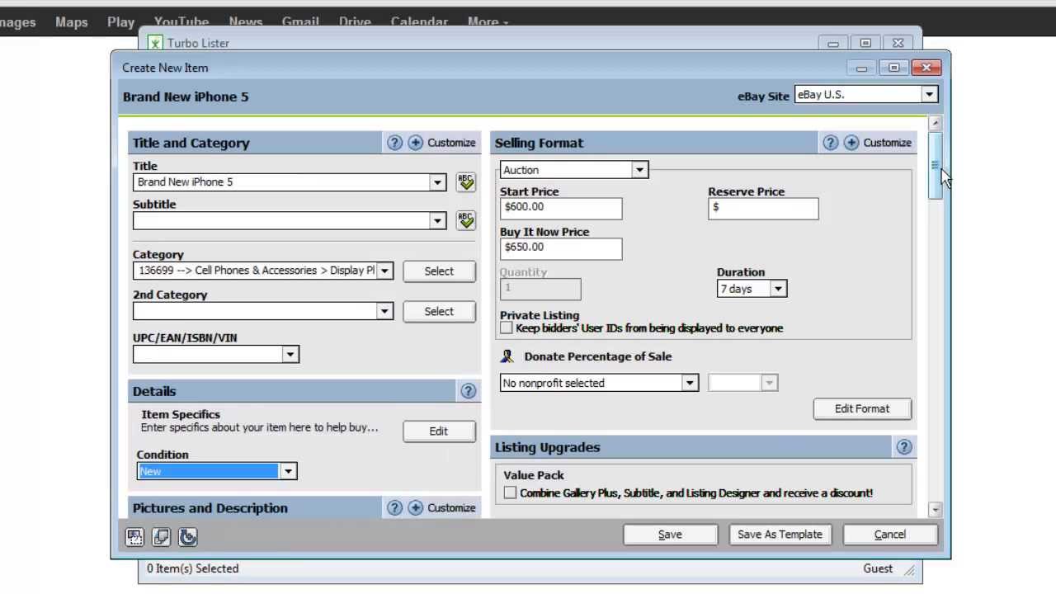
Task: Open the UPC/EAN/ISBN/VIN dropdown
Action: click(x=290, y=355)
